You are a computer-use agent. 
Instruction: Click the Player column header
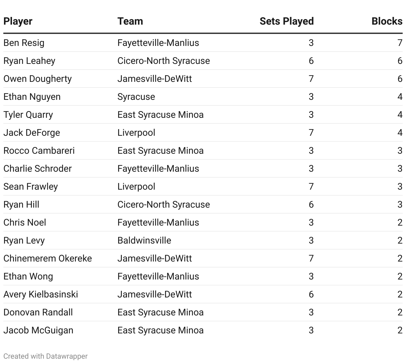(18, 21)
